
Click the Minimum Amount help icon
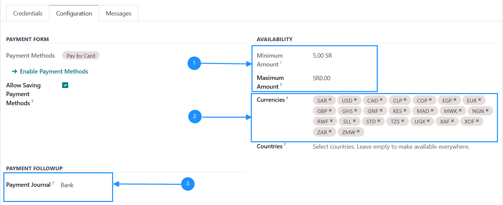281,63
